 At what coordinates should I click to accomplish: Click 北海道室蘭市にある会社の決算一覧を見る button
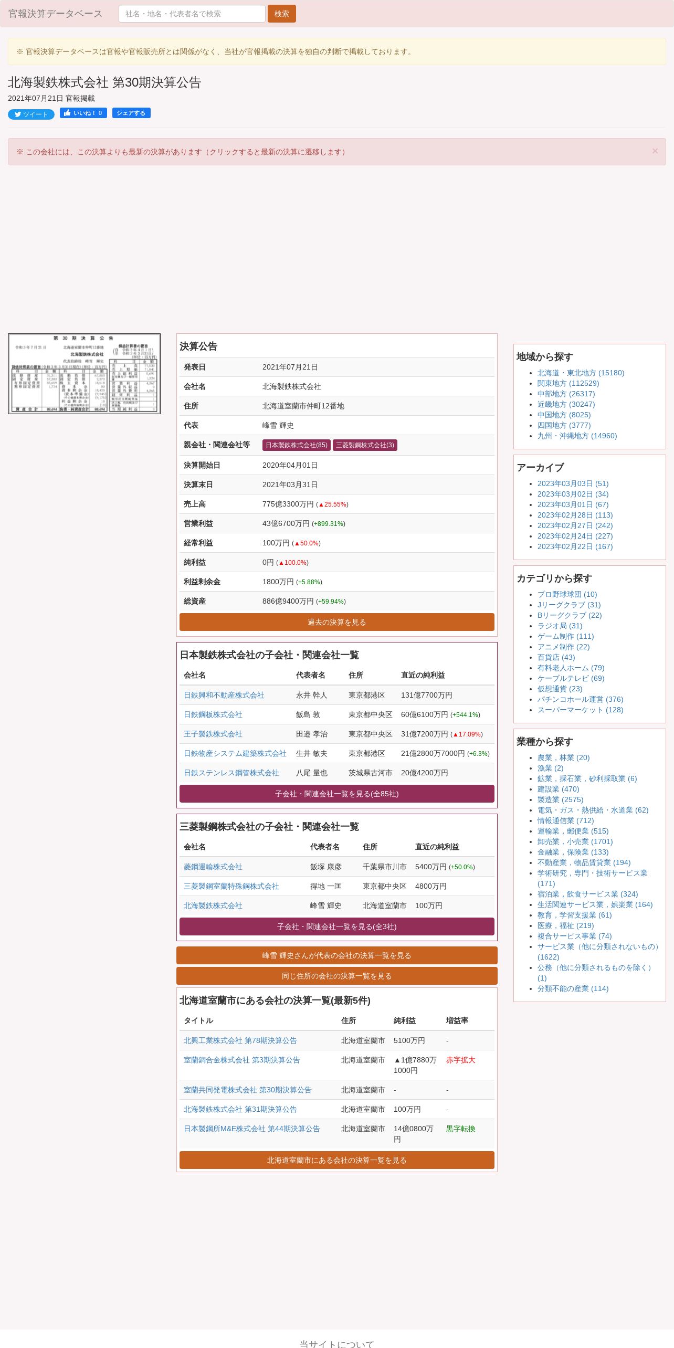(337, 1160)
